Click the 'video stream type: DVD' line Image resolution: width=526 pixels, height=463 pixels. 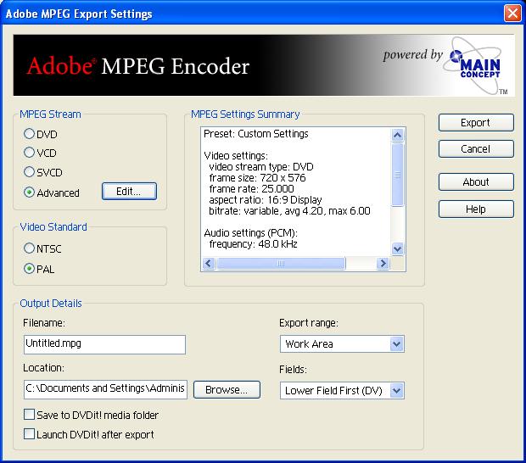261,166
